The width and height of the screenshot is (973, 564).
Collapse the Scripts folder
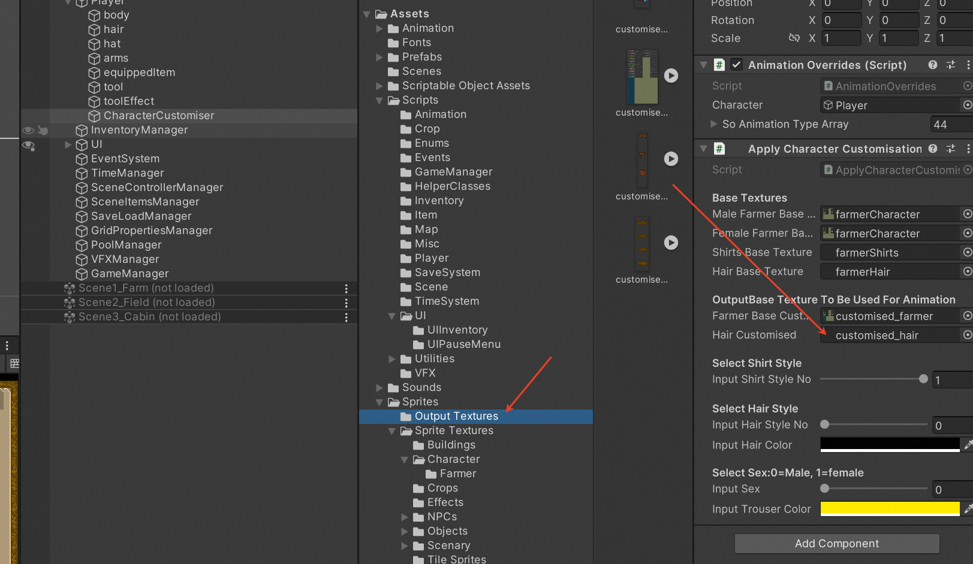[x=379, y=100]
